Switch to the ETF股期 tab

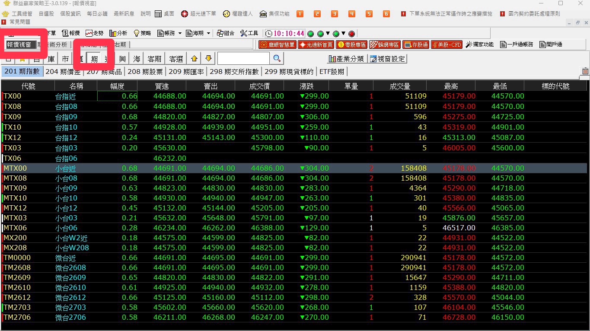coord(332,72)
